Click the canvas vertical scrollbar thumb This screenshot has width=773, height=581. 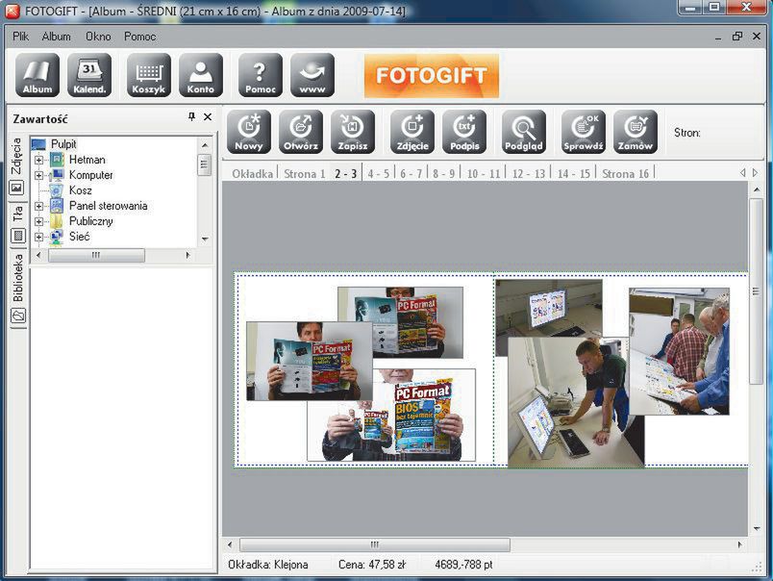point(756,291)
